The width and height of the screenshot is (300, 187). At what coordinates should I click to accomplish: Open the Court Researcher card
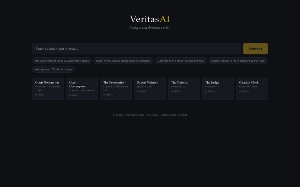tap(48, 89)
